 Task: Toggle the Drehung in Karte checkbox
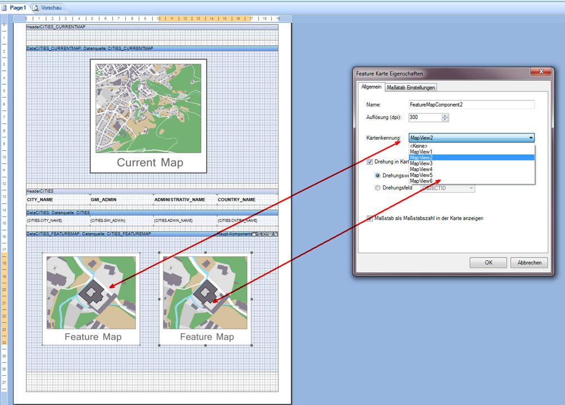[370, 162]
